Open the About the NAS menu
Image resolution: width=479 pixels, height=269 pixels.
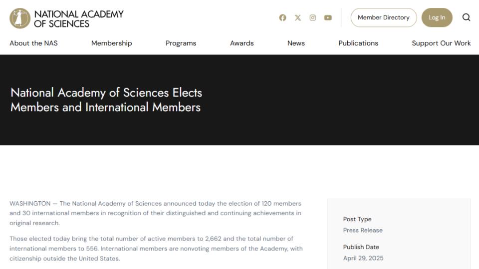click(33, 43)
